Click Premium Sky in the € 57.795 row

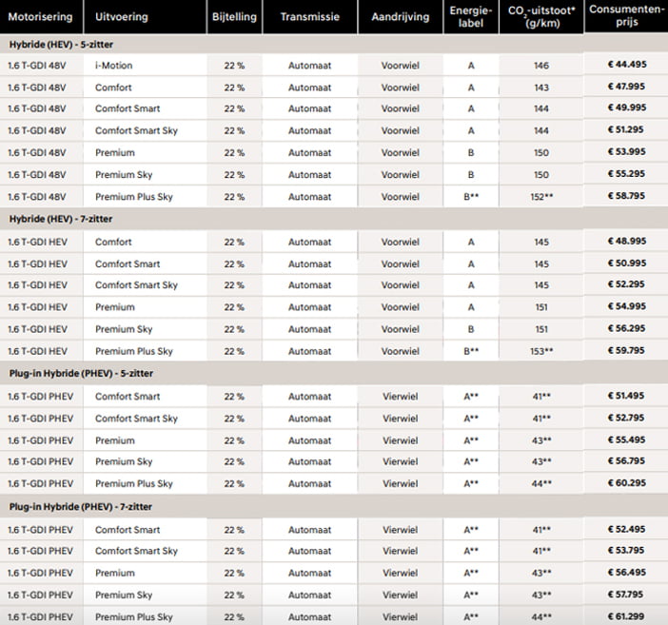coord(124,596)
